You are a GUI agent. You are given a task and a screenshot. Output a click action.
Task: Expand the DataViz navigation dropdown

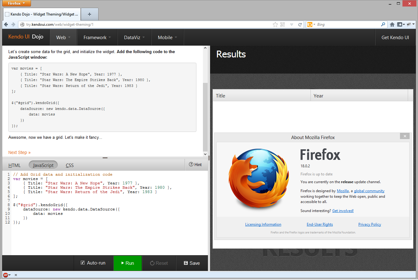135,38
